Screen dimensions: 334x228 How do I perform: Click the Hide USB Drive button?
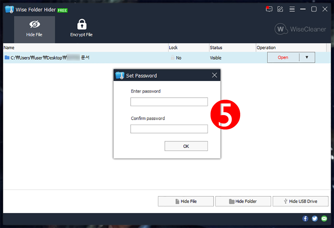coord(301,201)
